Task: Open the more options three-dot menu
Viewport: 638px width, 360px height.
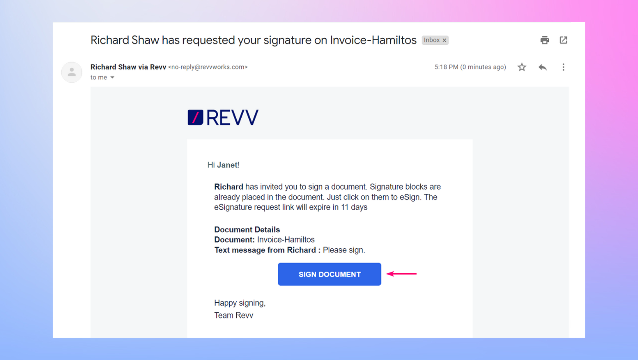Action: (x=563, y=67)
